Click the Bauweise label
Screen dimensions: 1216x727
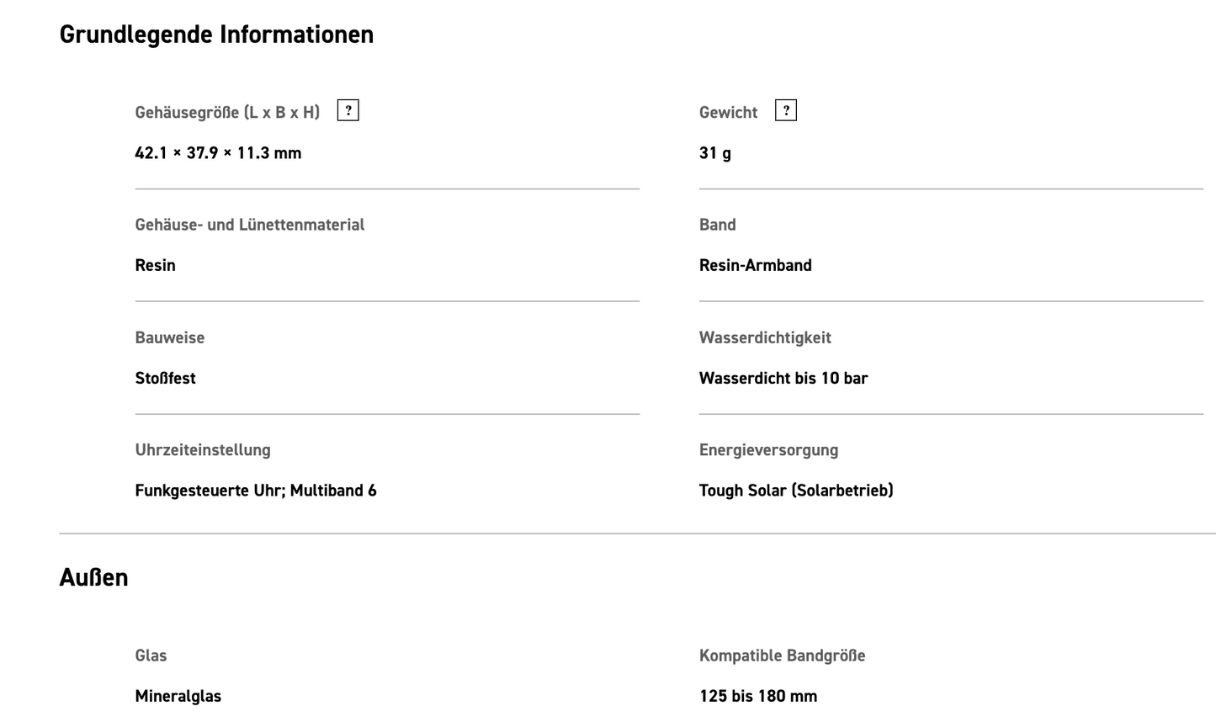click(169, 337)
